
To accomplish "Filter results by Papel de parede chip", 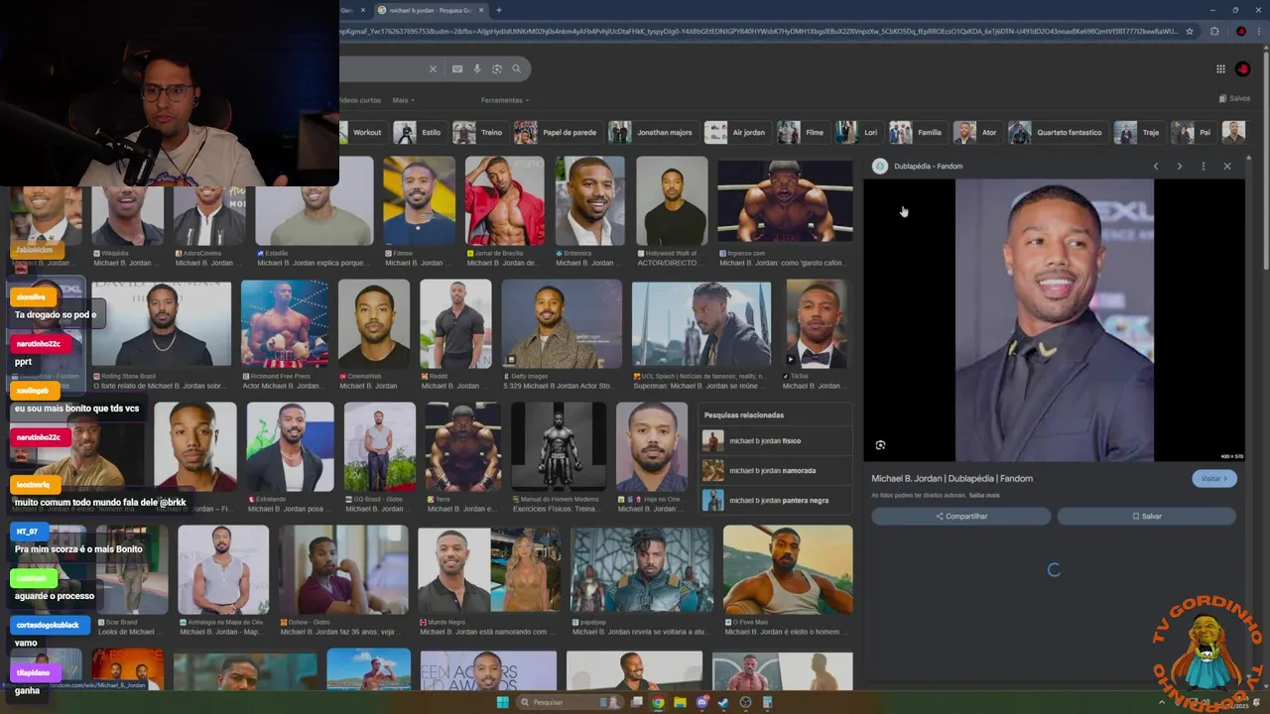I will click(558, 132).
